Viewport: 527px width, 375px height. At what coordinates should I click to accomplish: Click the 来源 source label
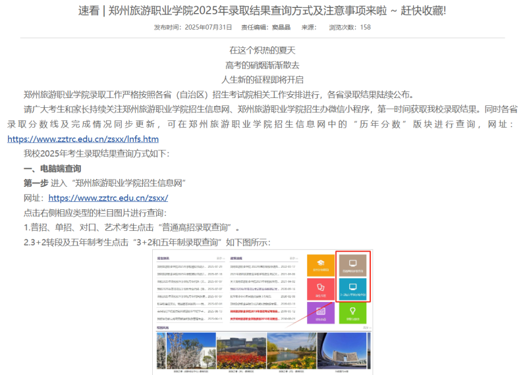click(x=308, y=27)
